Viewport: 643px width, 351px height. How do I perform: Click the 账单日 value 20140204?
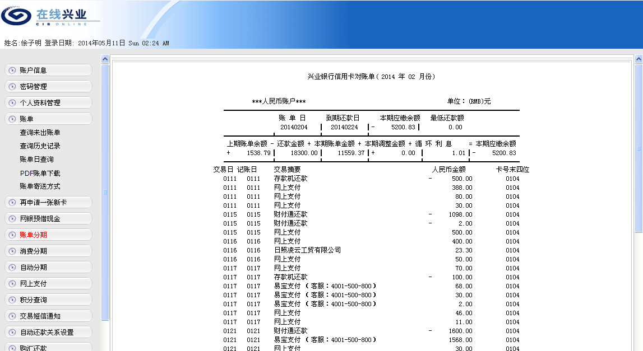[x=294, y=128]
